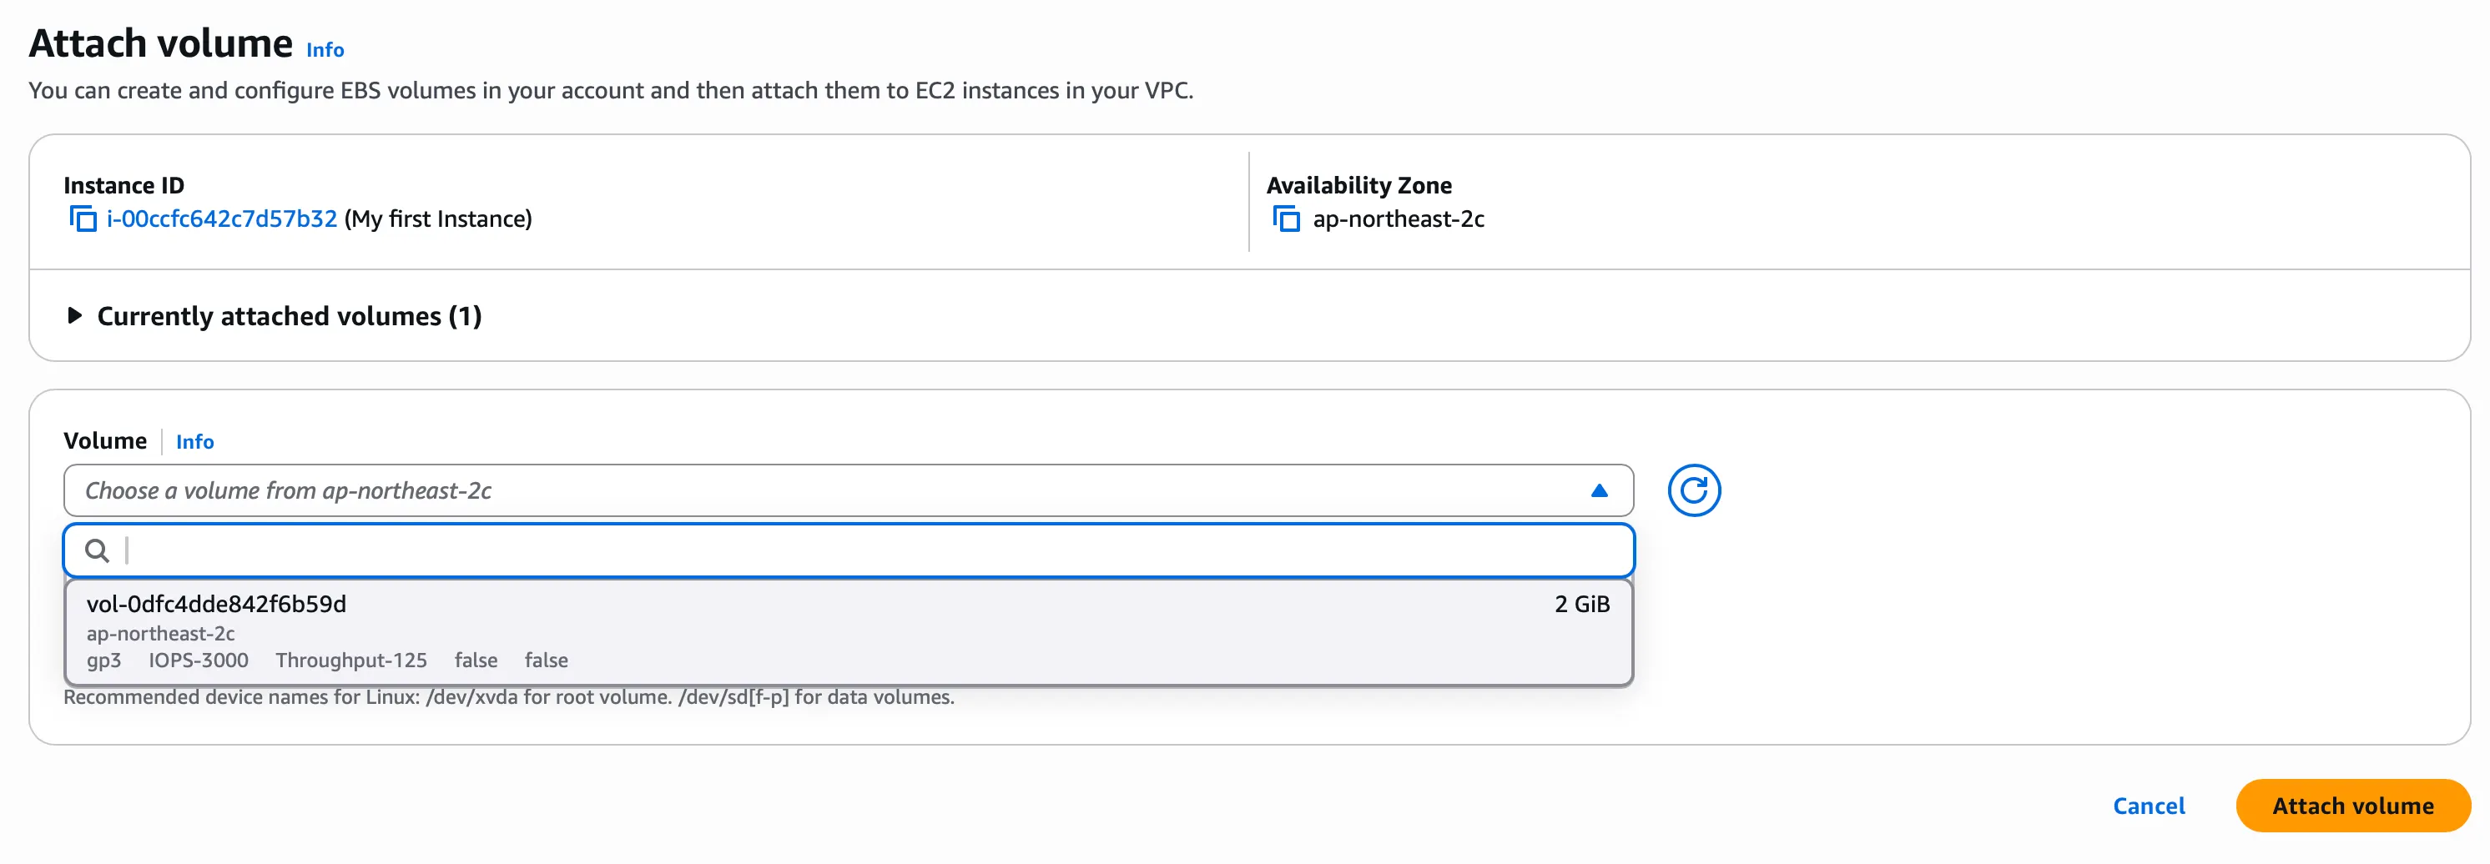The width and height of the screenshot is (2490, 864).
Task: Expand Currently attached volumes triangle
Action: coord(74,316)
